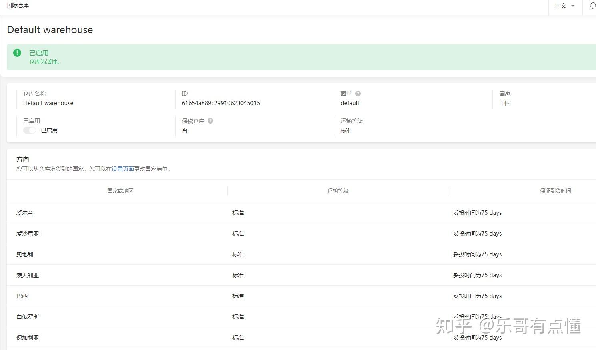Open the notification bell icon
The width and height of the screenshot is (596, 350).
[x=592, y=6]
